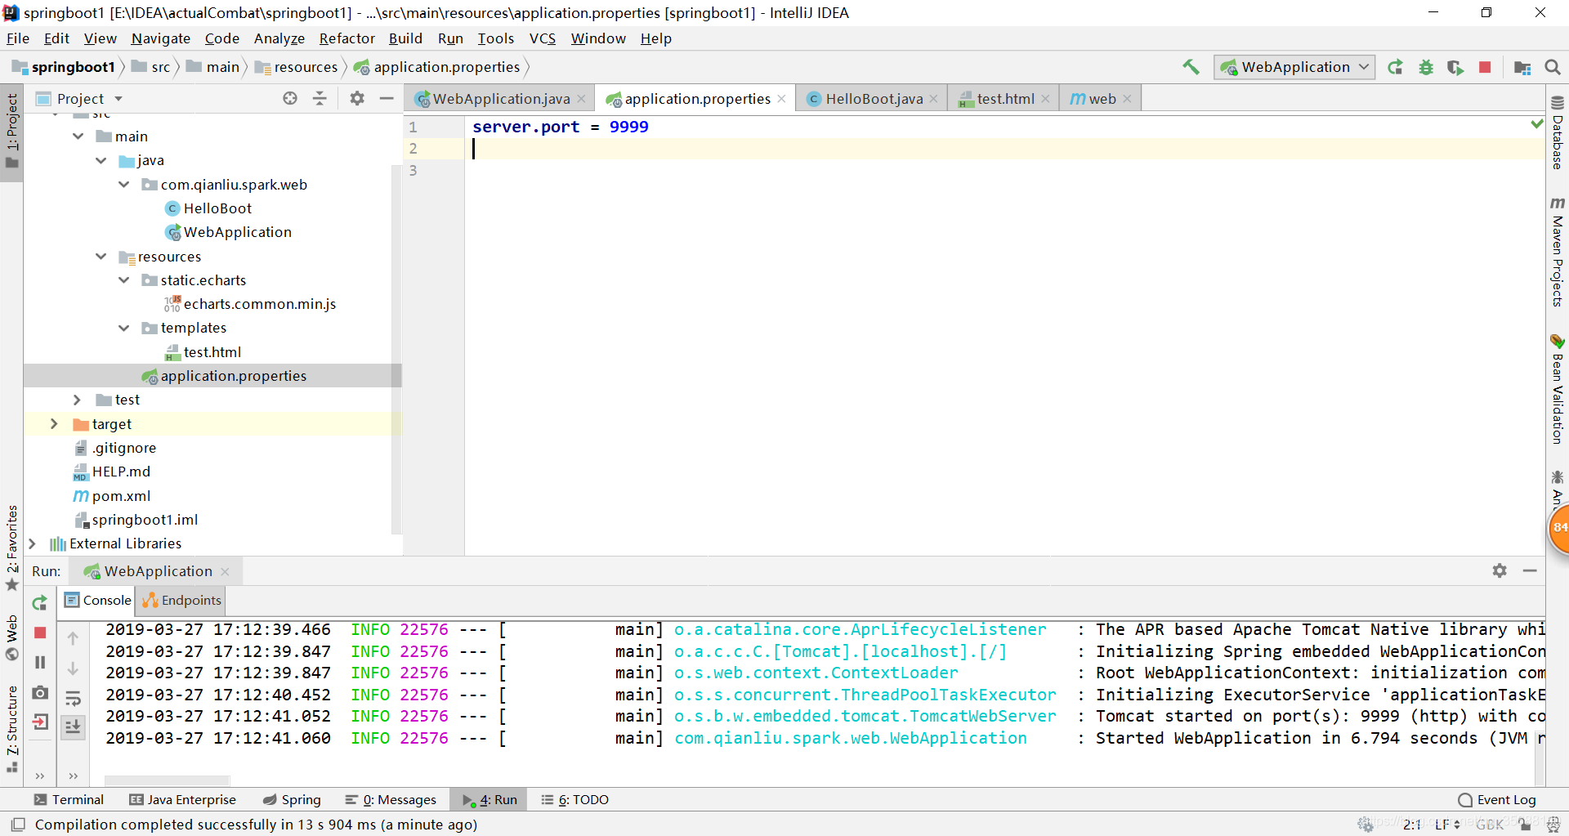1569x836 pixels.
Task: Switch to HelloBoot.java editor tab
Action: click(x=874, y=99)
